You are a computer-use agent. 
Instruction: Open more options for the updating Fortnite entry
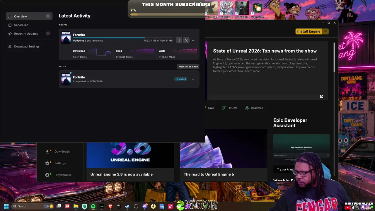click(194, 40)
